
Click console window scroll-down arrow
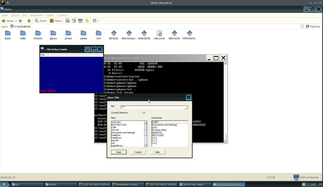click(x=225, y=141)
